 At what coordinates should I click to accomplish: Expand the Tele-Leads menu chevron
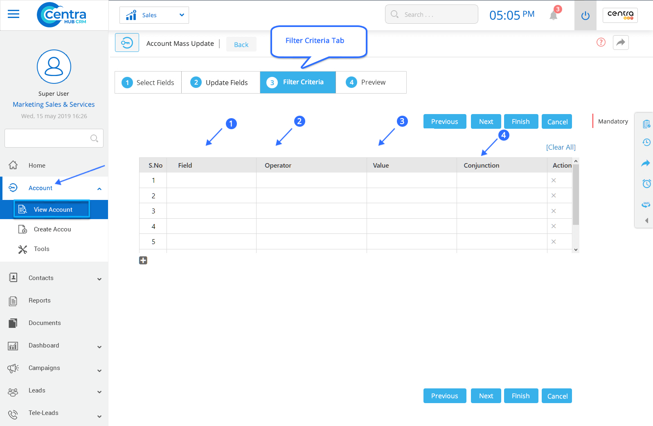[99, 416]
